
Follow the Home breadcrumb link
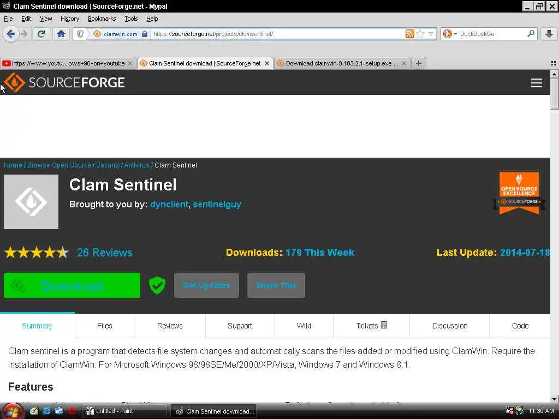coord(13,165)
